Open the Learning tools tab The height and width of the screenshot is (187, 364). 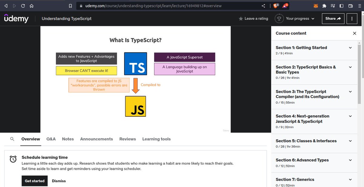(157, 139)
